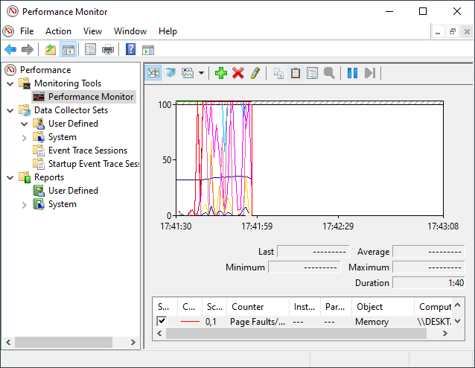
Task: Collapse Monitoring Tools node
Action: click(x=10, y=83)
